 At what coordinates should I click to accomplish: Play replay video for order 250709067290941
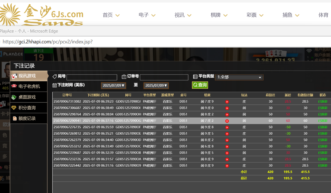tap(227, 121)
